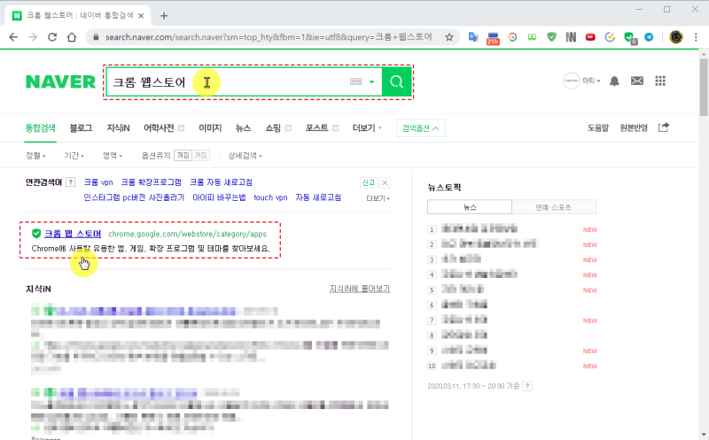
Task: Open the 크롬 웹 스토어 result link
Action: pos(73,234)
